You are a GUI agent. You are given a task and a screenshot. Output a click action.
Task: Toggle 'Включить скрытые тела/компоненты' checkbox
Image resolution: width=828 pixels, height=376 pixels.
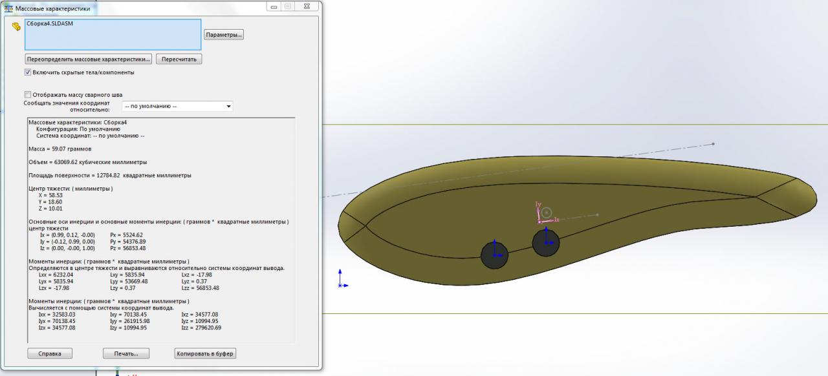(28, 72)
